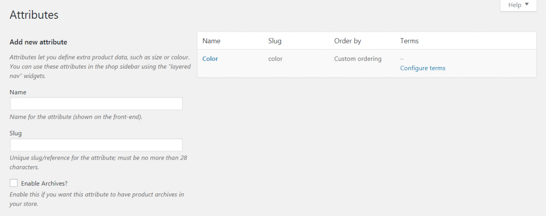The image size is (546, 216).
Task: Open the Help dropdown tab
Action: click(x=518, y=5)
